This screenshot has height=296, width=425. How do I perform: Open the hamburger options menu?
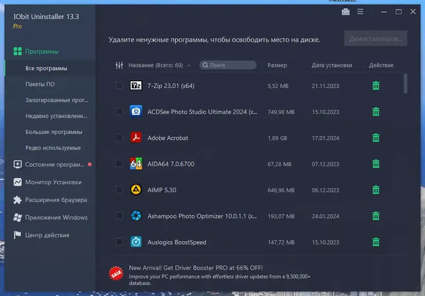pyautogui.click(x=360, y=12)
